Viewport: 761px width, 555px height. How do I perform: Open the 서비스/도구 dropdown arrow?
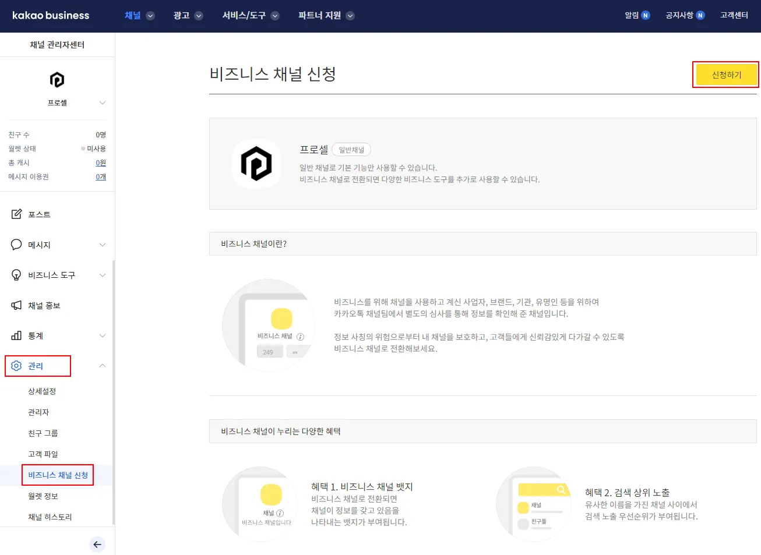[275, 16]
